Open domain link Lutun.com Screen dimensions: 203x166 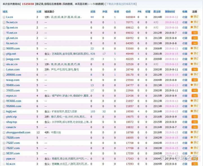pyautogui.click(x=13, y=69)
